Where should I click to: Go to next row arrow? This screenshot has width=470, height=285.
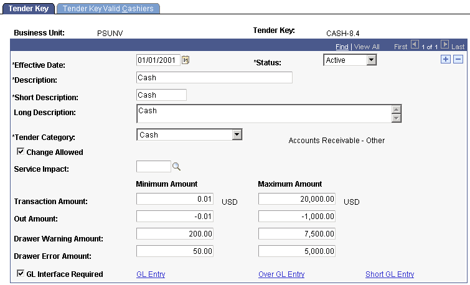point(445,45)
